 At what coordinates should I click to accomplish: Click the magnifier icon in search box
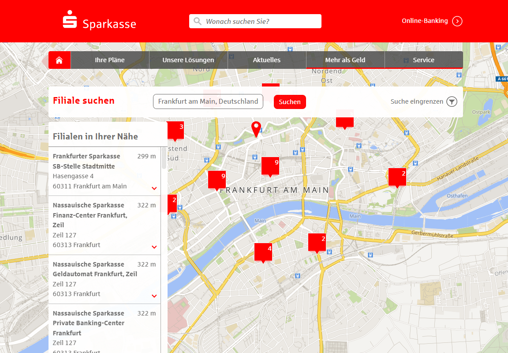coord(197,21)
